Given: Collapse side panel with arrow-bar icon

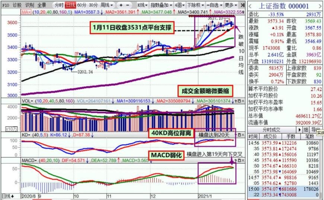Looking at the screenshot, I should 242,5.
